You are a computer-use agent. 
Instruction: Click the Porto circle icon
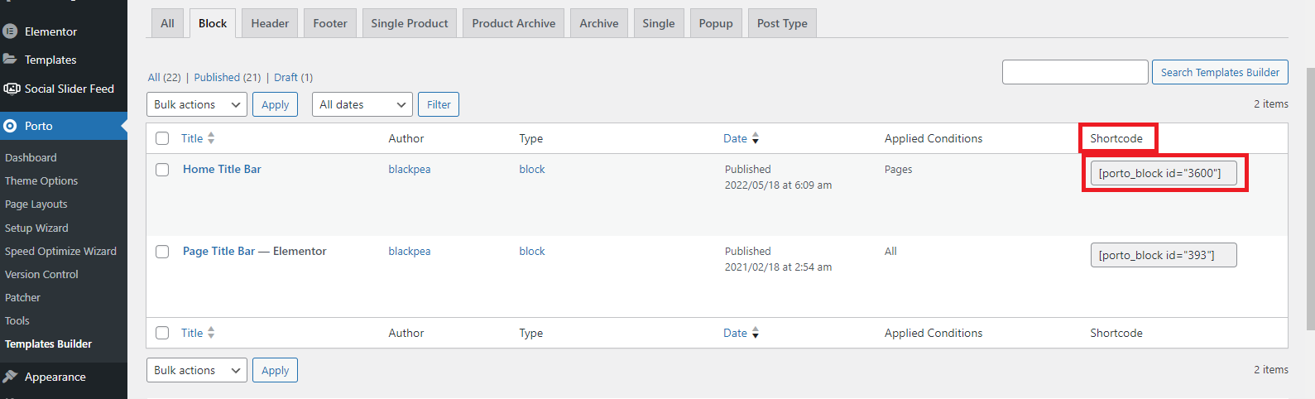10,126
